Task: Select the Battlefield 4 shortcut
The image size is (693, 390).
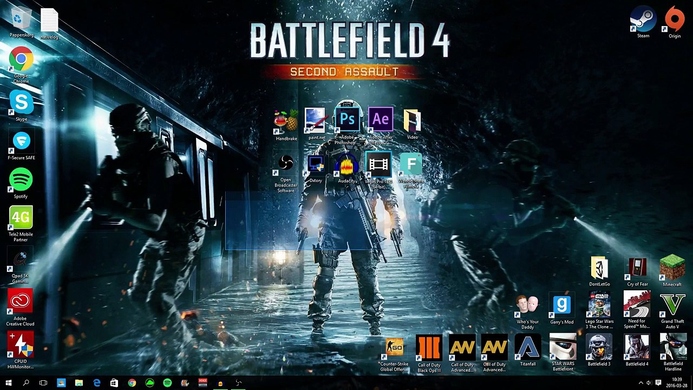Action: tap(637, 351)
